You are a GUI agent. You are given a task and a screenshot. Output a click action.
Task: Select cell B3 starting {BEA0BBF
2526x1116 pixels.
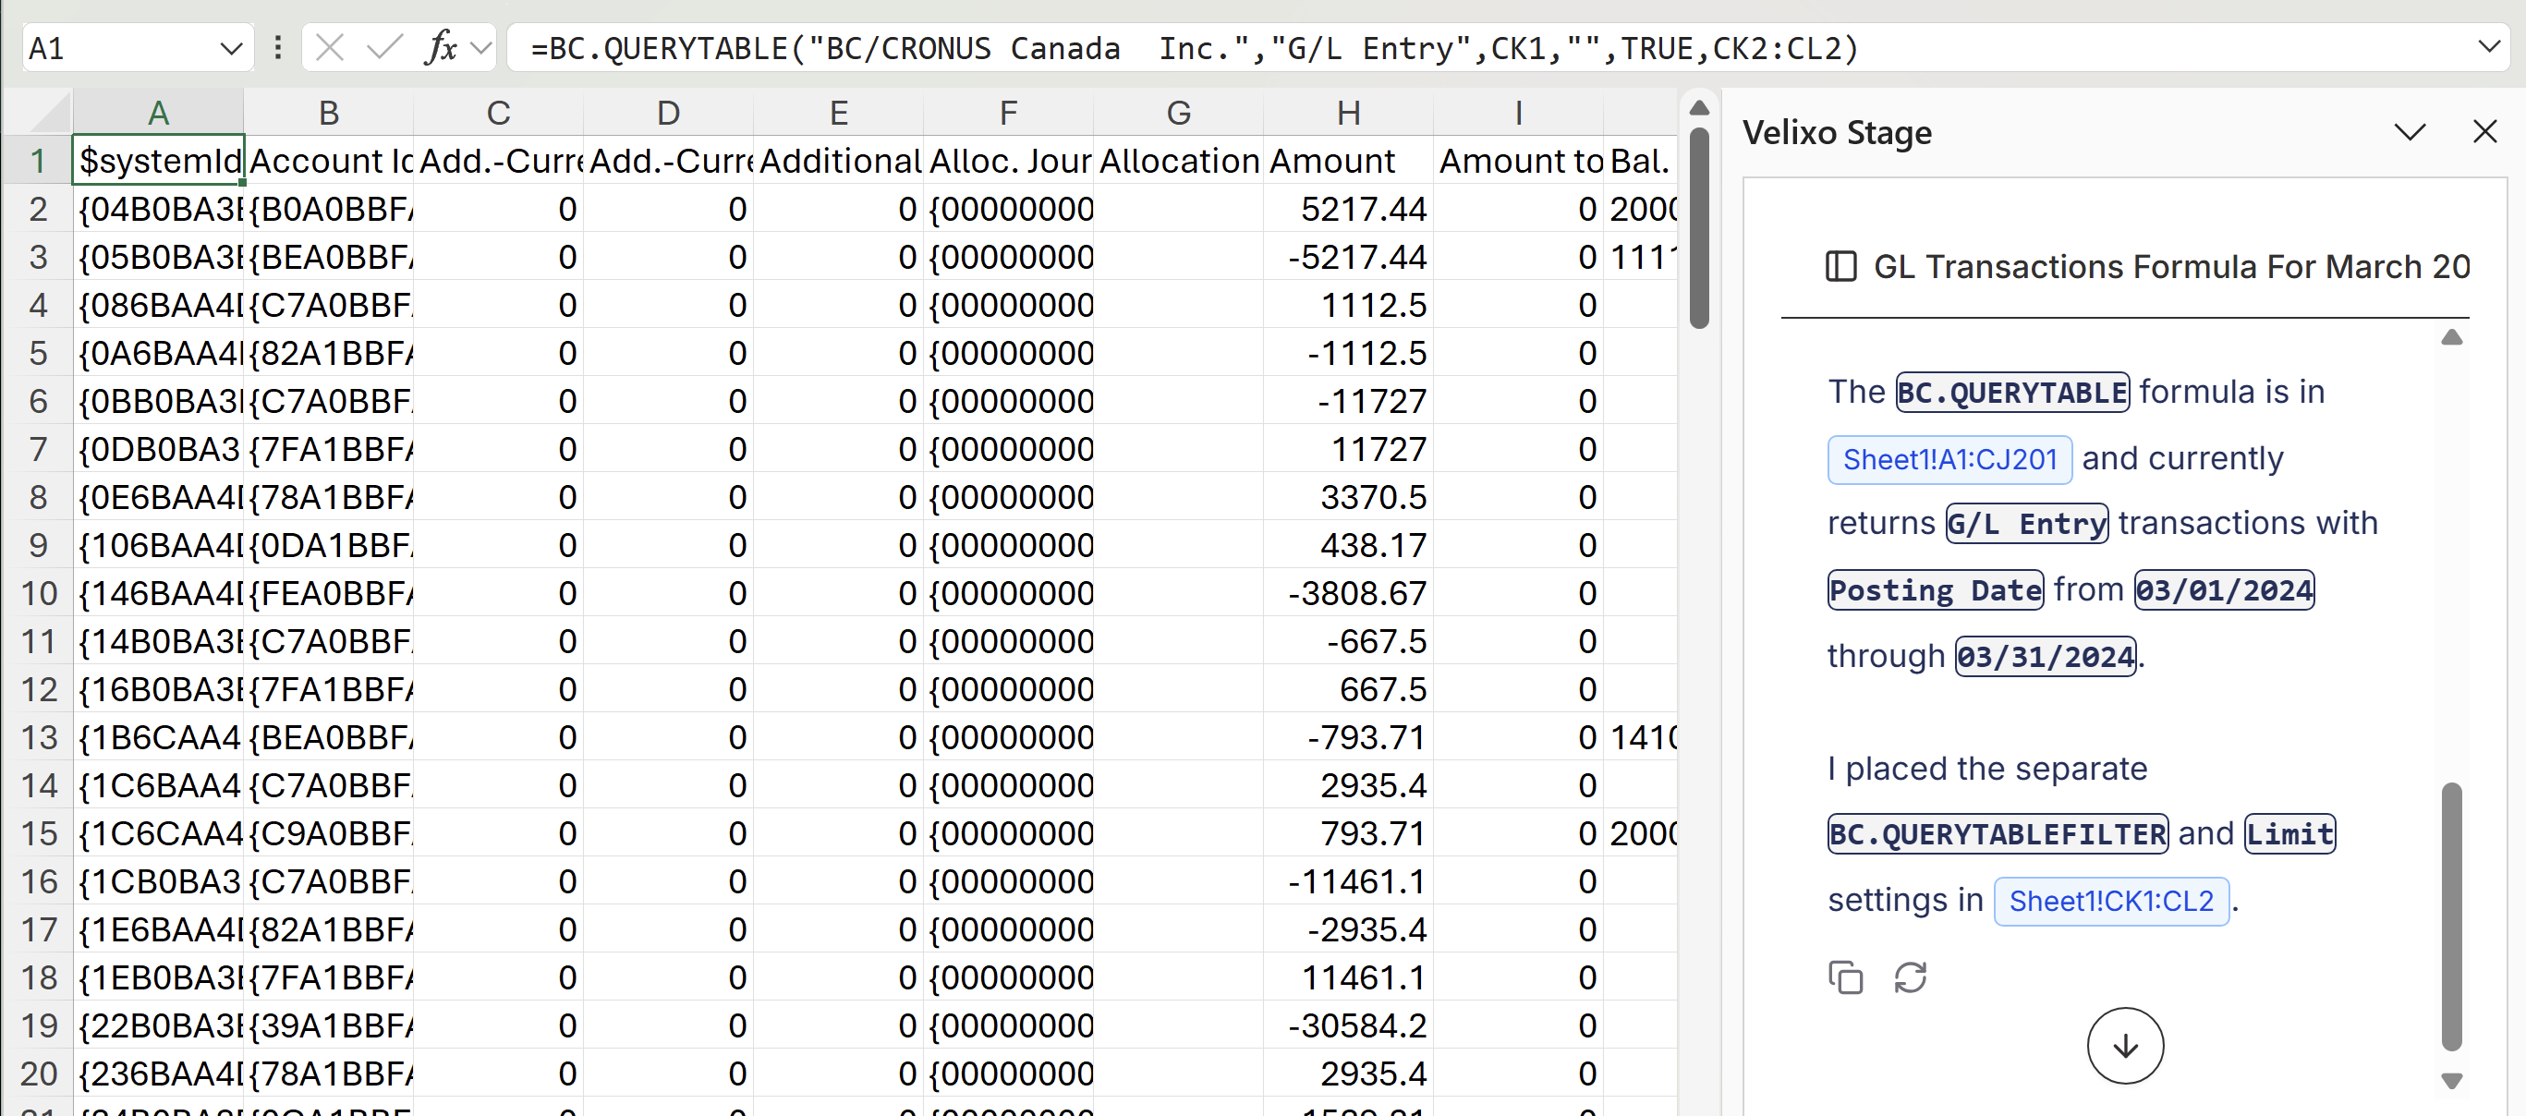pos(329,256)
